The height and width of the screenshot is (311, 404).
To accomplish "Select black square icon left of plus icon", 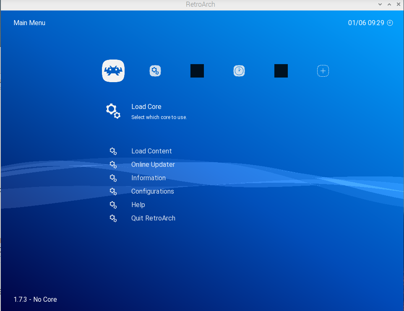I will pyautogui.click(x=281, y=71).
